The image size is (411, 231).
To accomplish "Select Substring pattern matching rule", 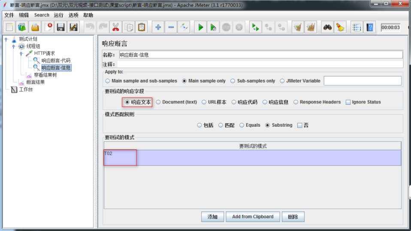I will [x=267, y=125].
